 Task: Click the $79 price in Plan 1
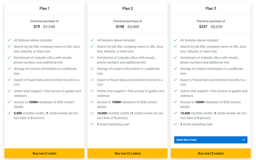[37, 26]
